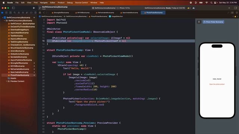
Task: Open the Xcode menu
Action: coord(10,3)
